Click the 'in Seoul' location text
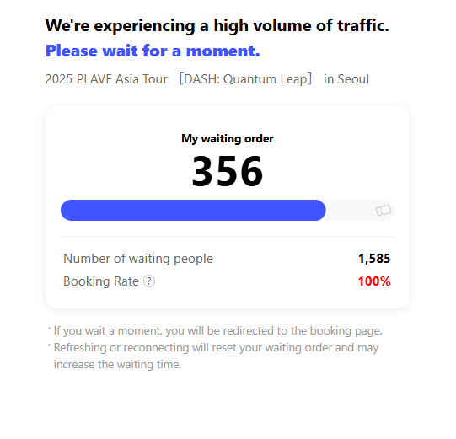The height and width of the screenshot is (439, 456). tap(346, 79)
